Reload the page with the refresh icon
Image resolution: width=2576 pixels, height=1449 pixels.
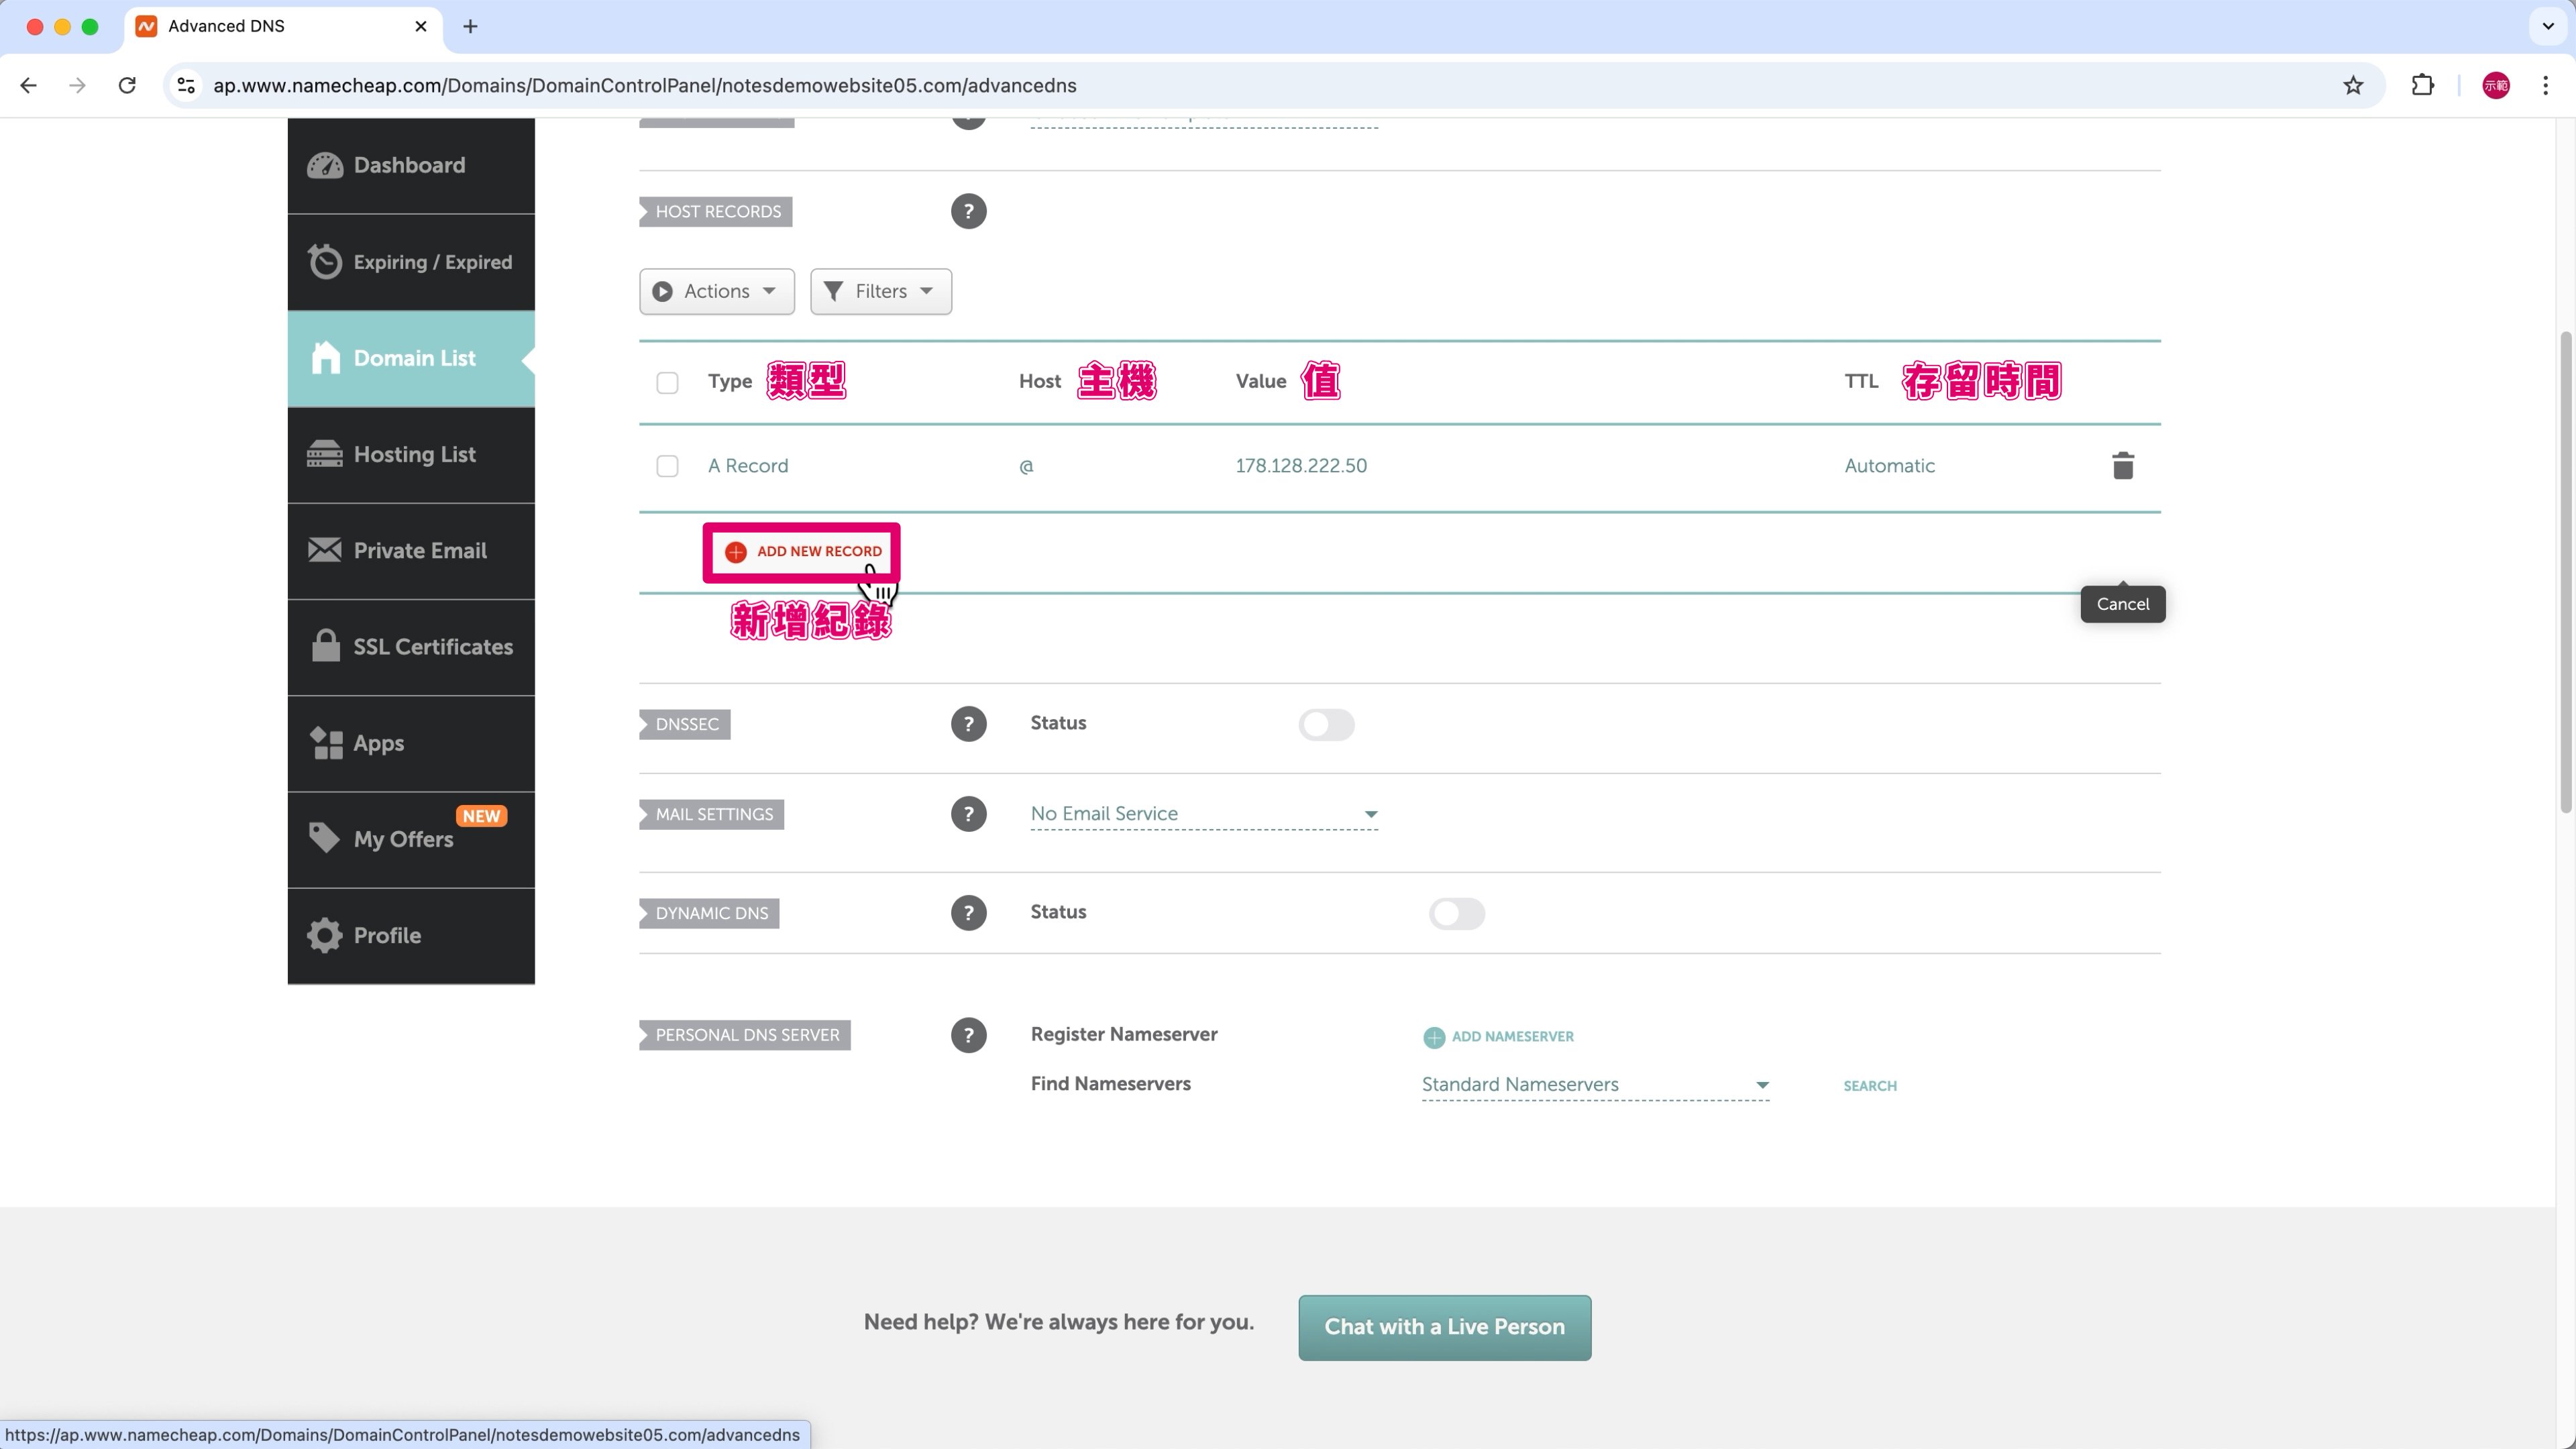[x=127, y=85]
